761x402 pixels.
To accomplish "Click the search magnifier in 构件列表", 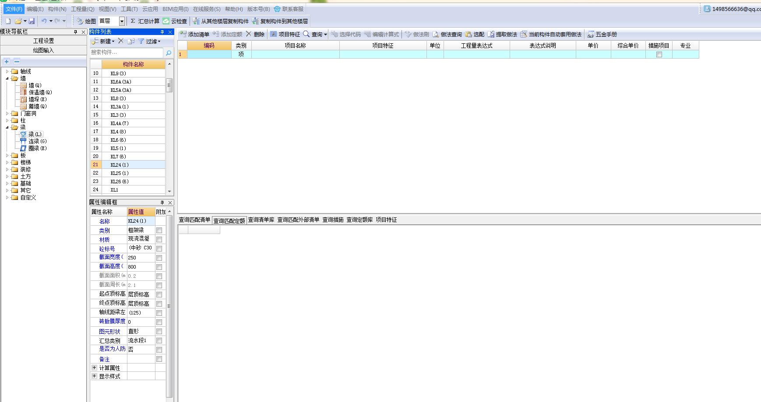I will tap(168, 52).
